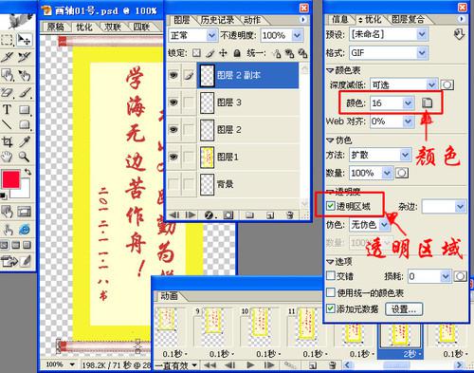474x373 pixels.
Task: Select the Move tool
Action: [x=24, y=40]
